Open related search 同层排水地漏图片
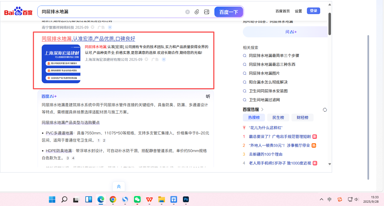This screenshot has height=206, width=384. click(x=264, y=73)
